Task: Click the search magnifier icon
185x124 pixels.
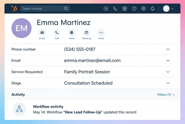Action: pos(66,9)
